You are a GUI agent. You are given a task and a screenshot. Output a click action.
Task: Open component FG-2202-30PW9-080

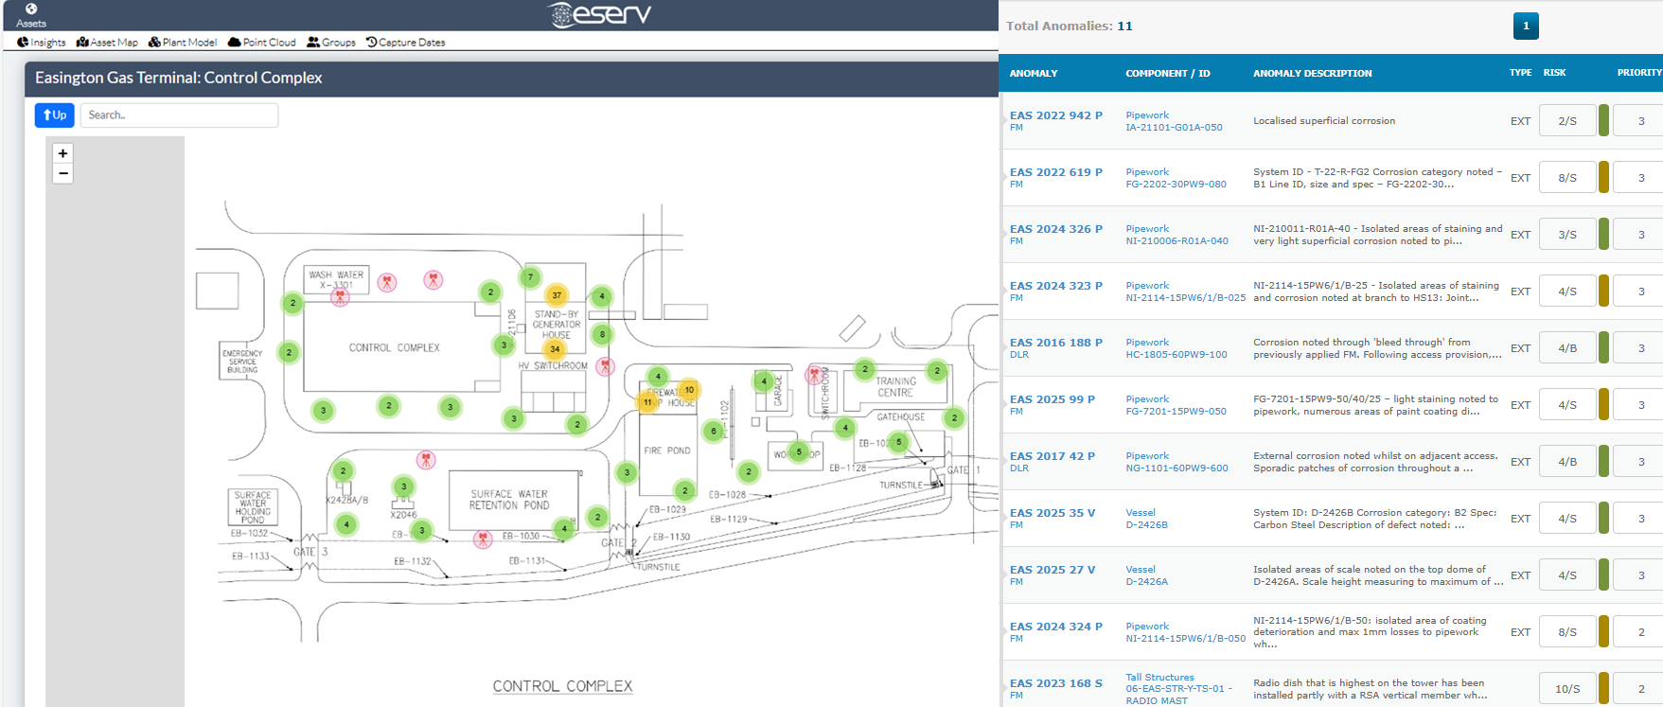coord(1176,185)
